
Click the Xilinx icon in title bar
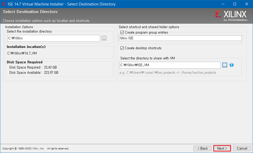pos(4,4)
